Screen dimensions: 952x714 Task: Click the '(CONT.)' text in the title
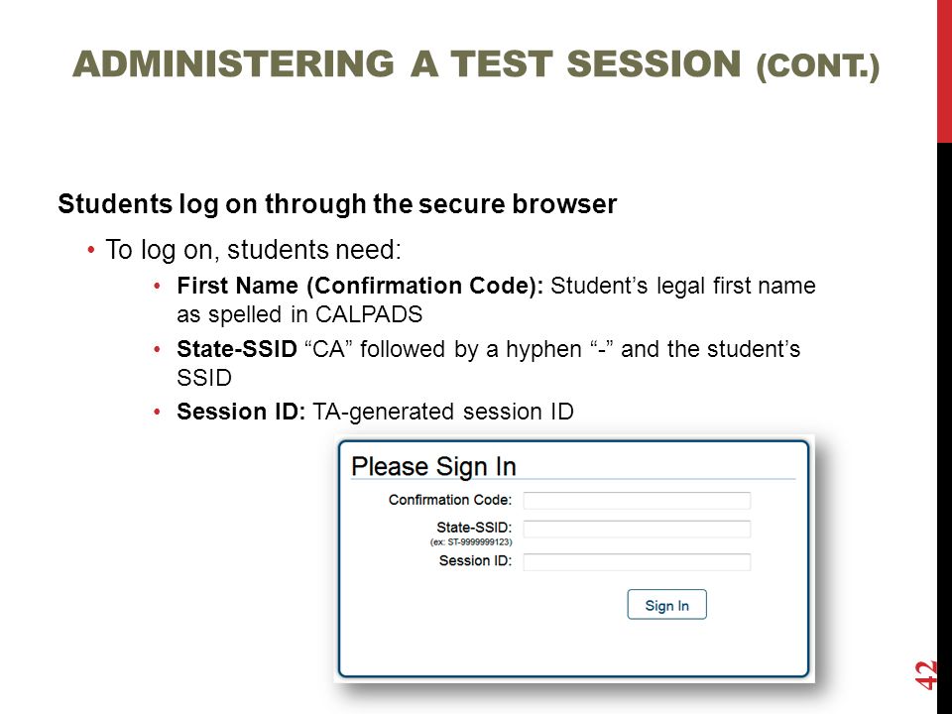click(x=818, y=65)
